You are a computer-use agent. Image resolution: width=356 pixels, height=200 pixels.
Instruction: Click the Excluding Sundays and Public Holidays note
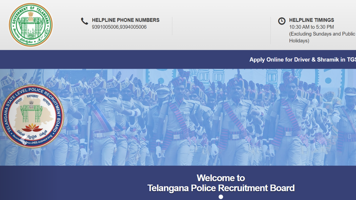[322, 37]
